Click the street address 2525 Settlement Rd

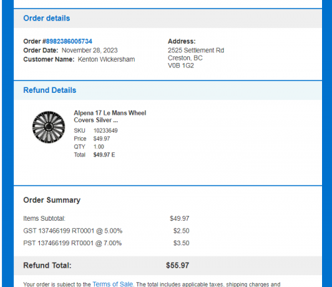coord(196,50)
